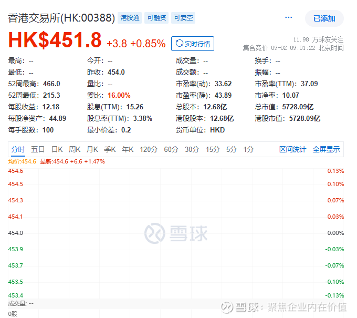Click the 可卖空 tag
357x318 pixels.
183,18
